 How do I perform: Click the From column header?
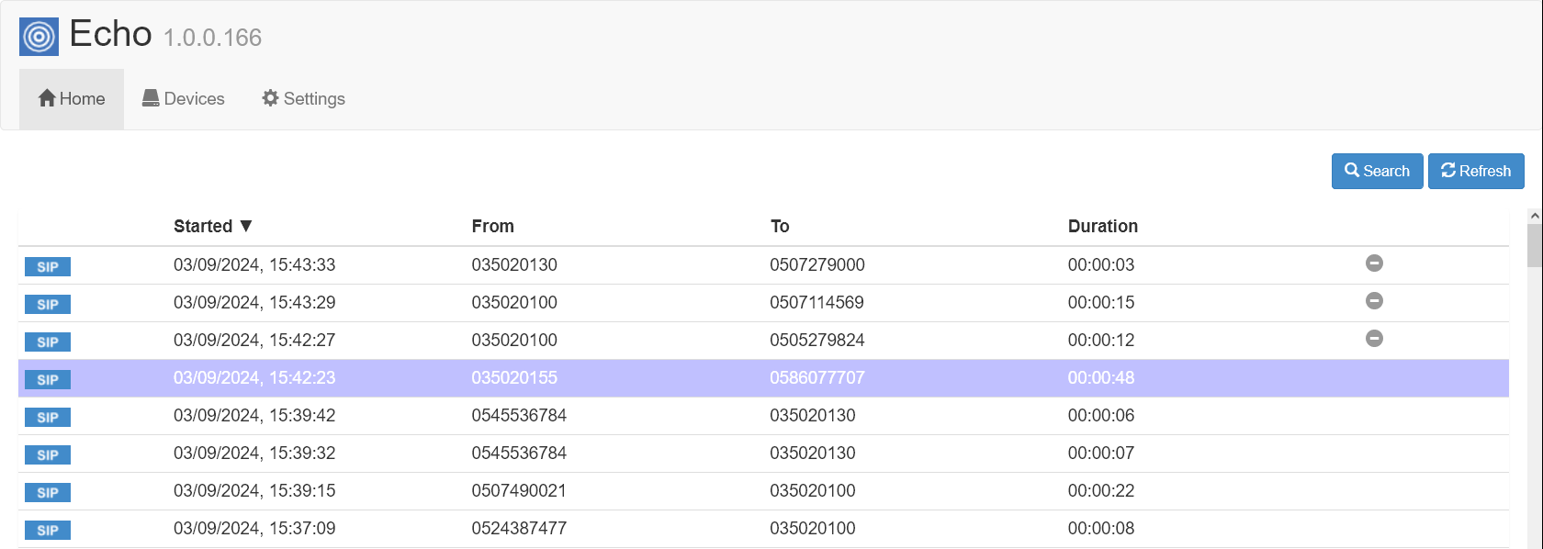(492, 227)
